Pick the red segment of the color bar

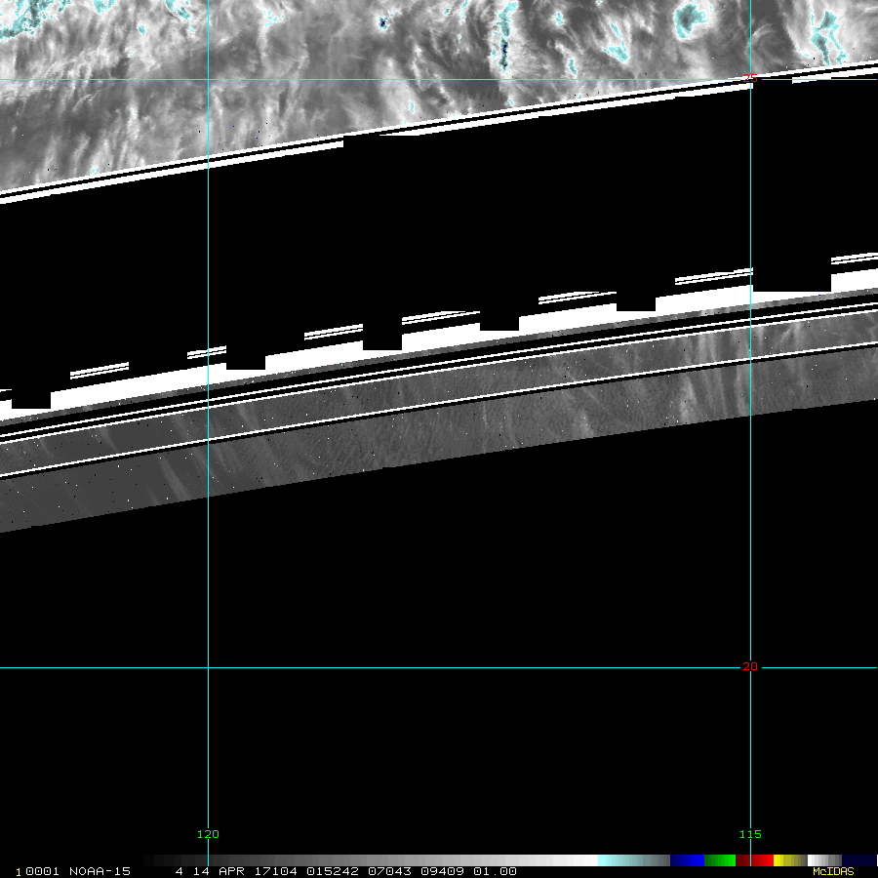[x=761, y=860]
